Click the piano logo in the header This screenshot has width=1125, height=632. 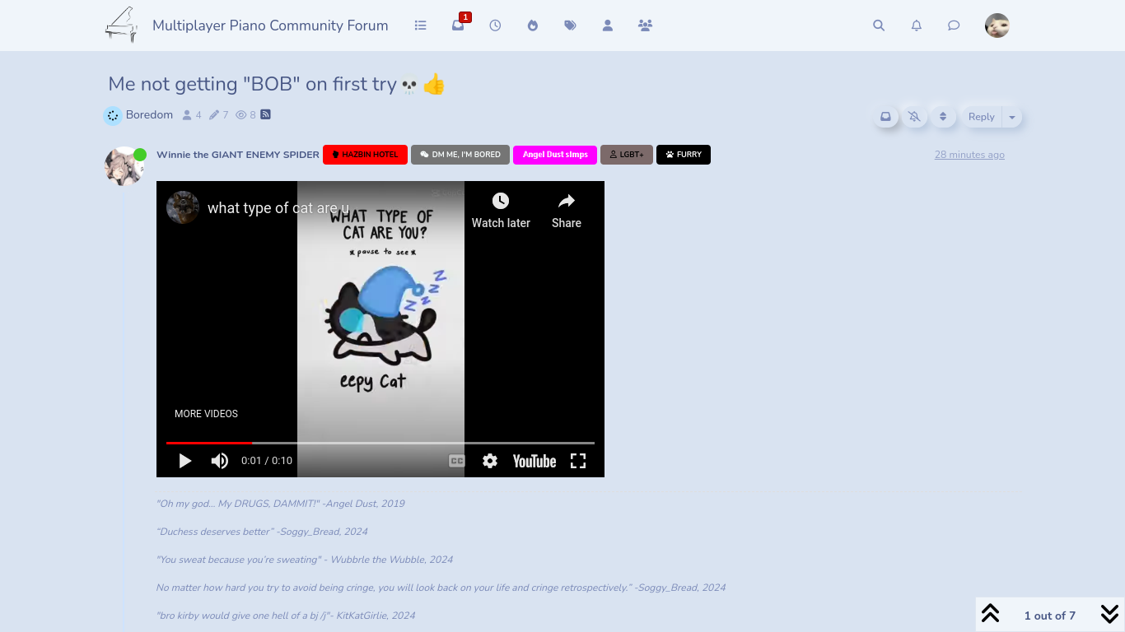coord(122,25)
